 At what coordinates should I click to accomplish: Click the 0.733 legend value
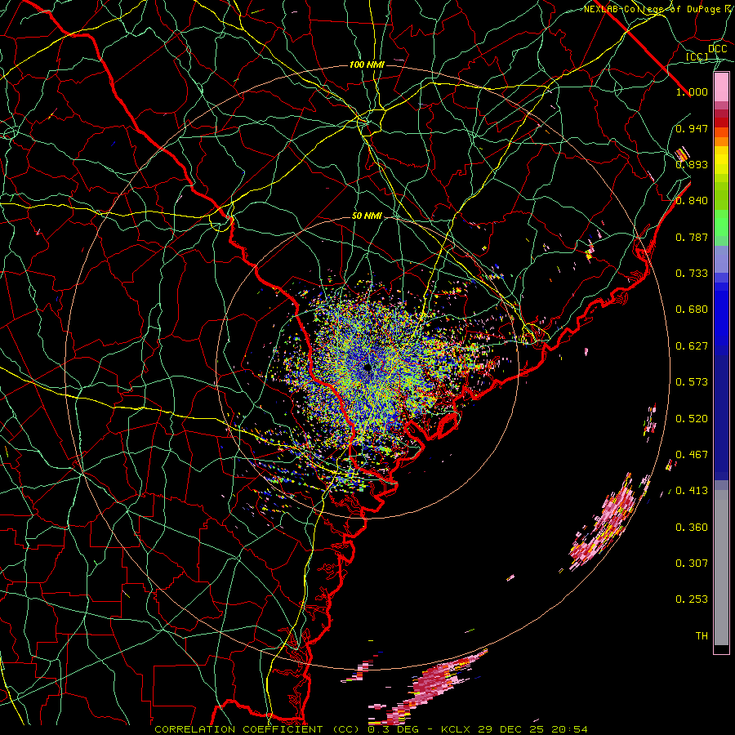point(692,274)
